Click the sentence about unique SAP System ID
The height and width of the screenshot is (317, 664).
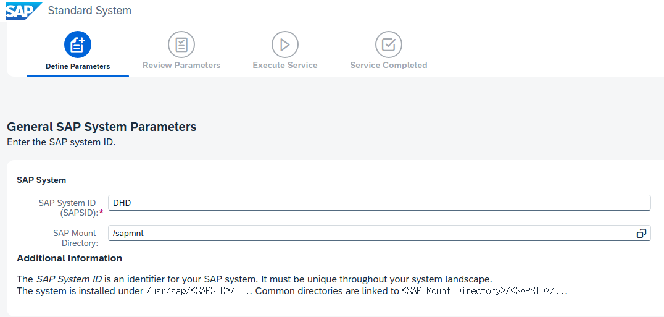pyautogui.click(x=254, y=279)
